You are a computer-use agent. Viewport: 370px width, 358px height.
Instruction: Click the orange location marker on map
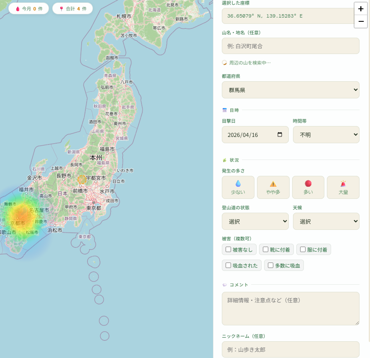click(x=82, y=179)
